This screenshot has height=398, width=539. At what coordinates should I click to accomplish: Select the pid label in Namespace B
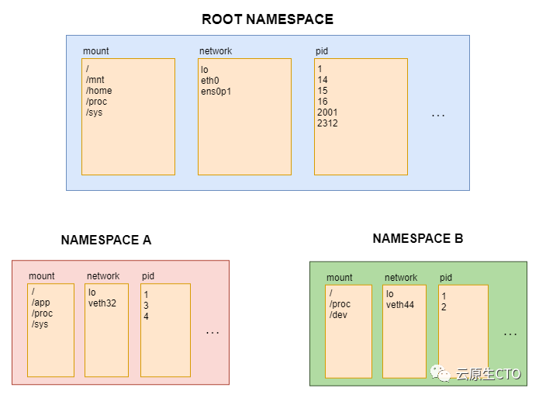coord(446,278)
